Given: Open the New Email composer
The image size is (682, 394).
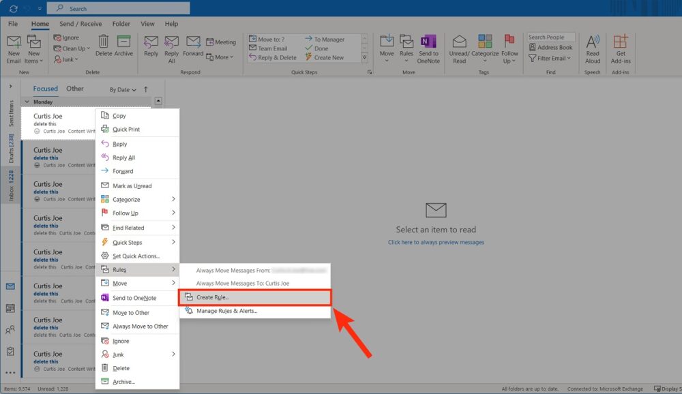Looking at the screenshot, I should (14, 48).
